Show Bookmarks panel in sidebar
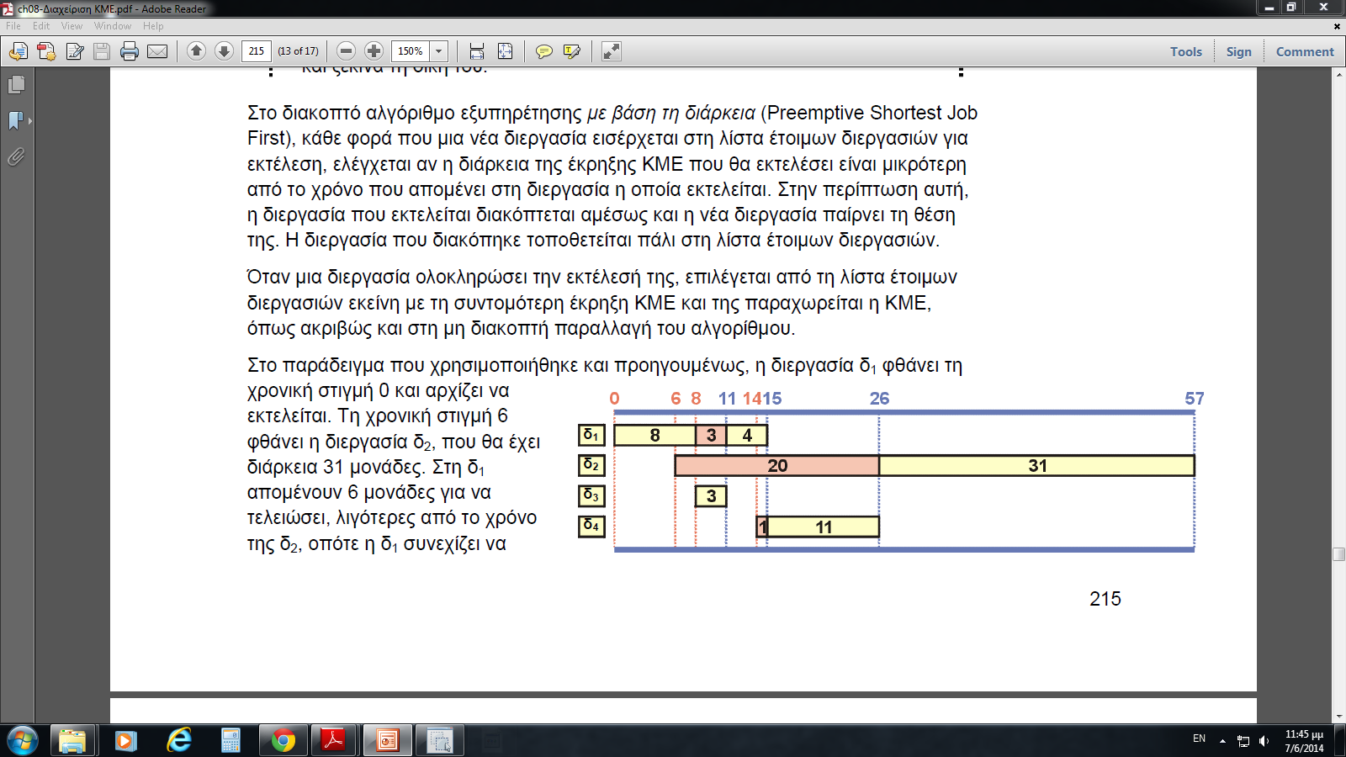 pyautogui.click(x=16, y=120)
